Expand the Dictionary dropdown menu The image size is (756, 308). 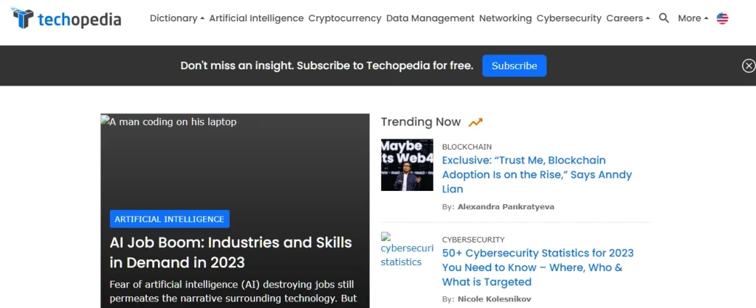click(x=177, y=18)
